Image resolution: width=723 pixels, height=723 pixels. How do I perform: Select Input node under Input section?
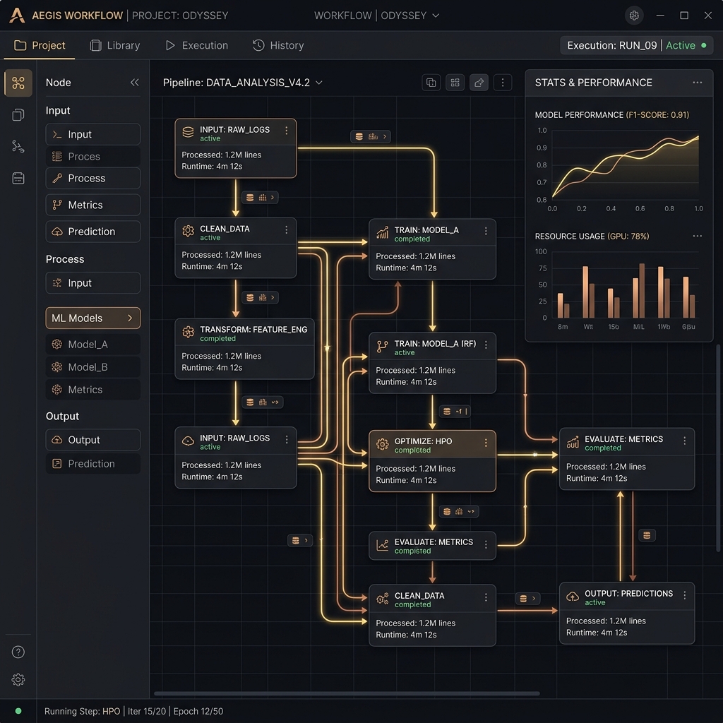click(x=92, y=134)
